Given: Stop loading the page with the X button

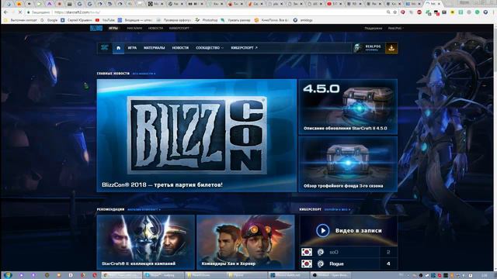Looking at the screenshot, I should coord(19,12).
